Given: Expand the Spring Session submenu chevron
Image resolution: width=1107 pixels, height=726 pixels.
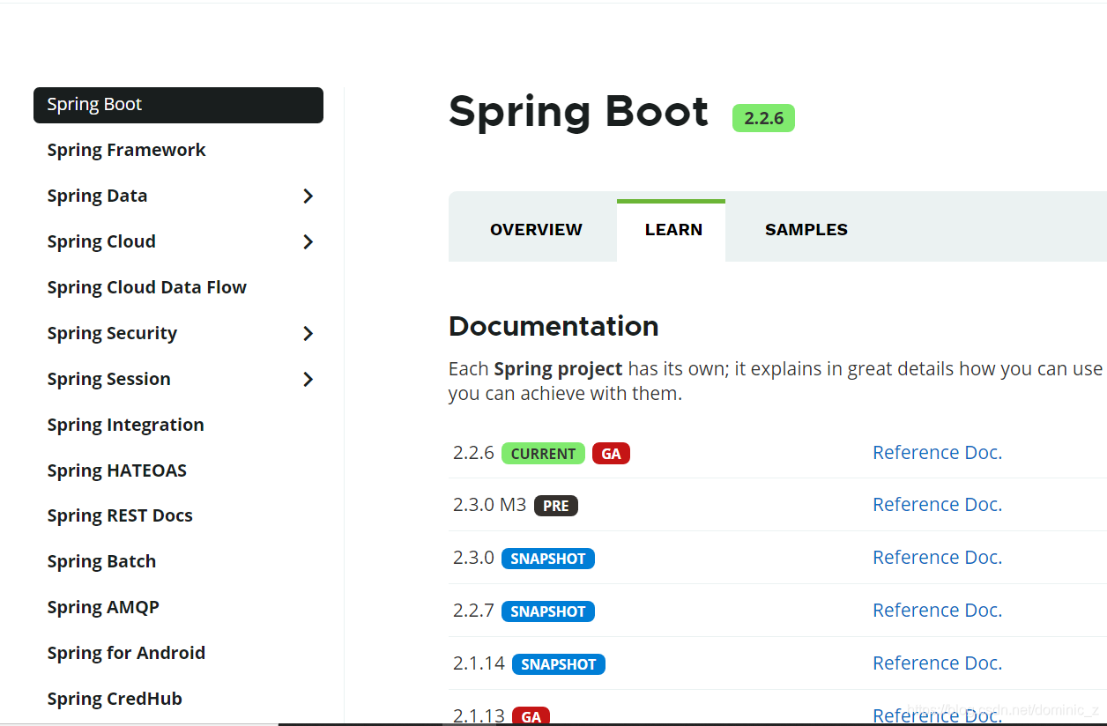Looking at the screenshot, I should [x=308, y=379].
